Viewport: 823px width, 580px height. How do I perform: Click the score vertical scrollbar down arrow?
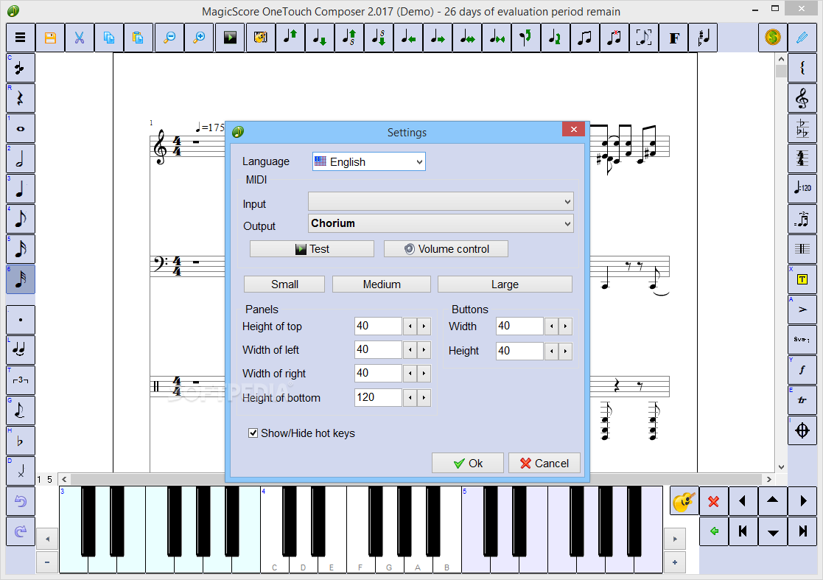[781, 467]
